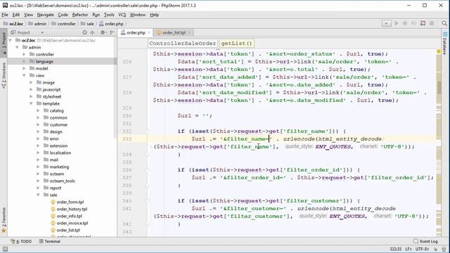The width and height of the screenshot is (450, 253).
Task: Open Project panel settings gear
Action: (103, 32)
